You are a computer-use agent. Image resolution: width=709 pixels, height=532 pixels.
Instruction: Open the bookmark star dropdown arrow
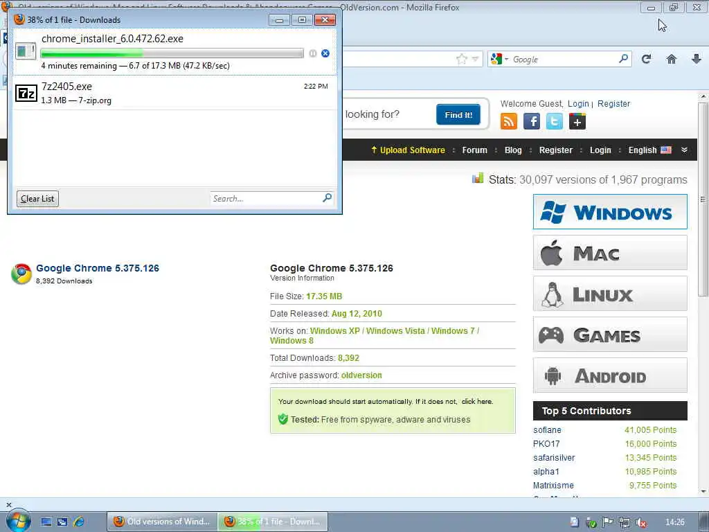475,59
